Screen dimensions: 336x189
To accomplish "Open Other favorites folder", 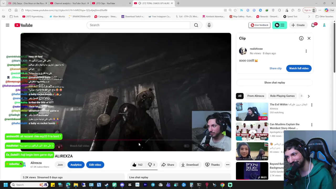I will pos(324,17).
